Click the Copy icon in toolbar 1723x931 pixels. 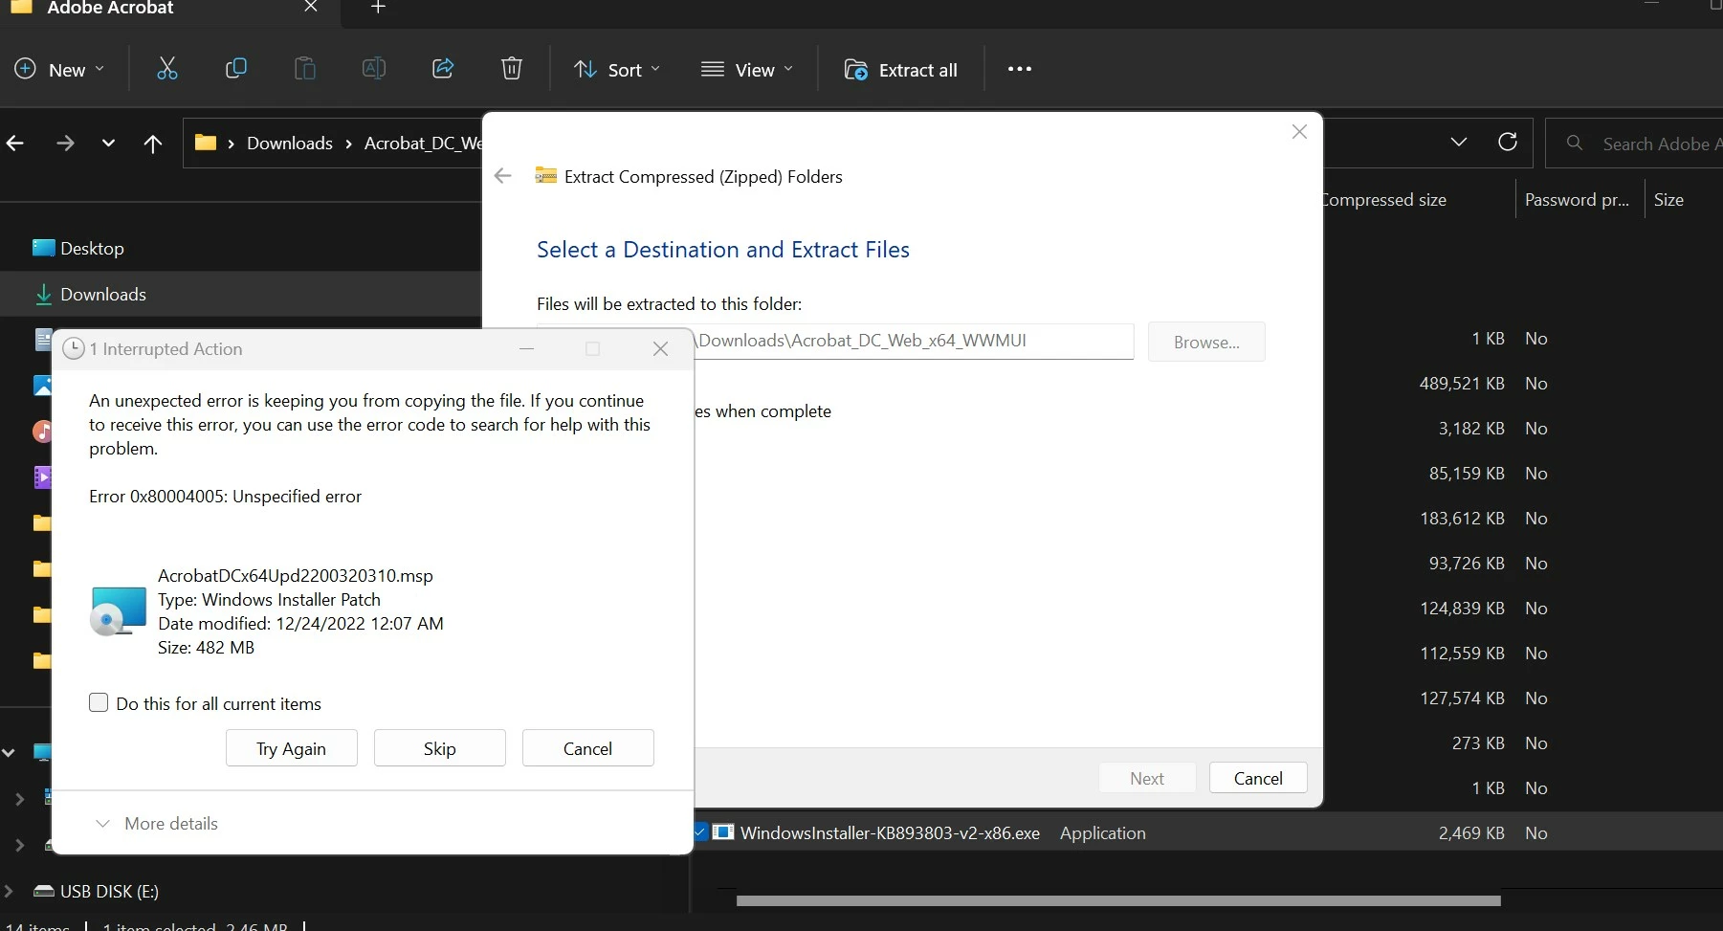(235, 69)
